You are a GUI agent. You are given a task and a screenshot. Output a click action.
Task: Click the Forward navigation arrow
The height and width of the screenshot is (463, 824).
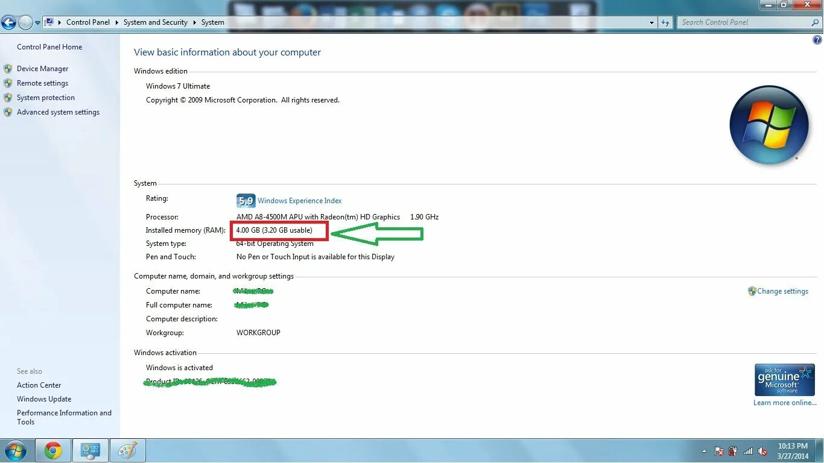click(25, 23)
